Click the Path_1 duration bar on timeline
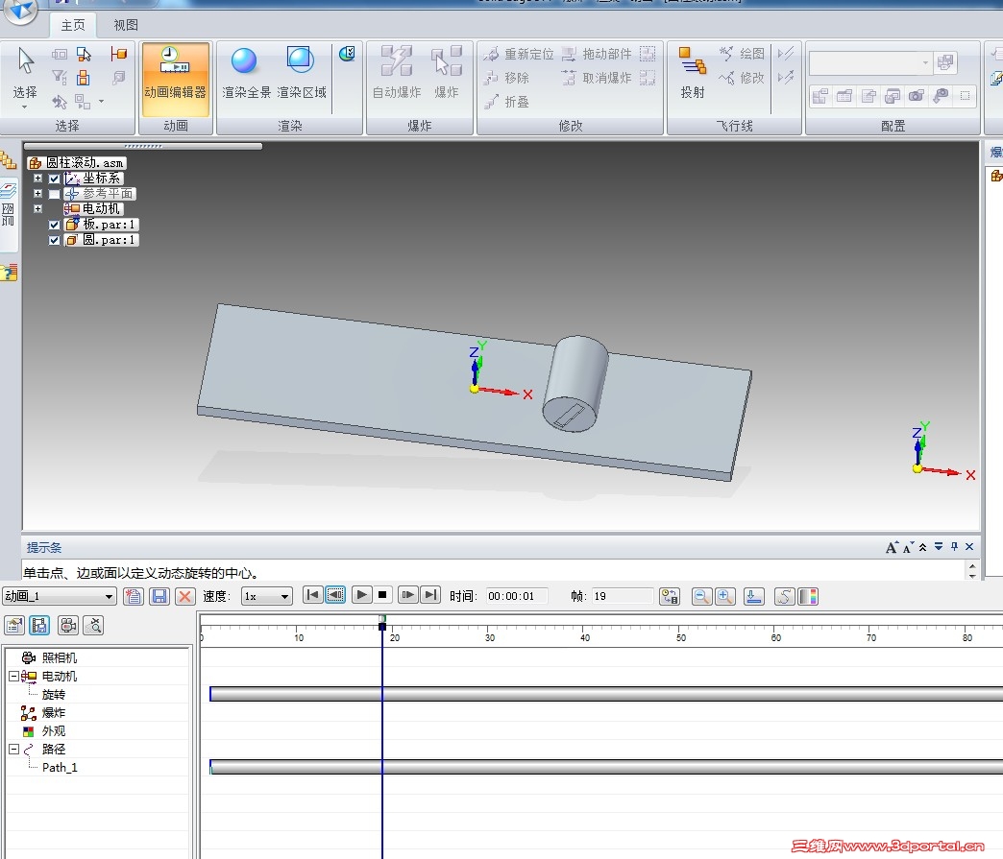 pos(606,767)
